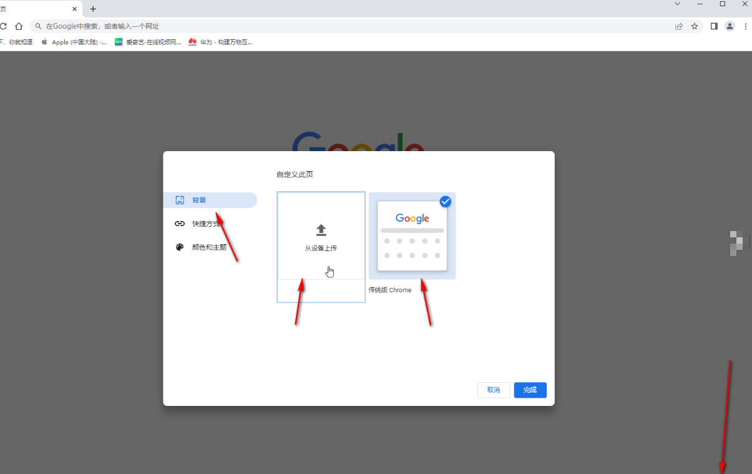Open a new tab with the plus button
Viewport: 752px width, 474px height.
click(x=93, y=9)
